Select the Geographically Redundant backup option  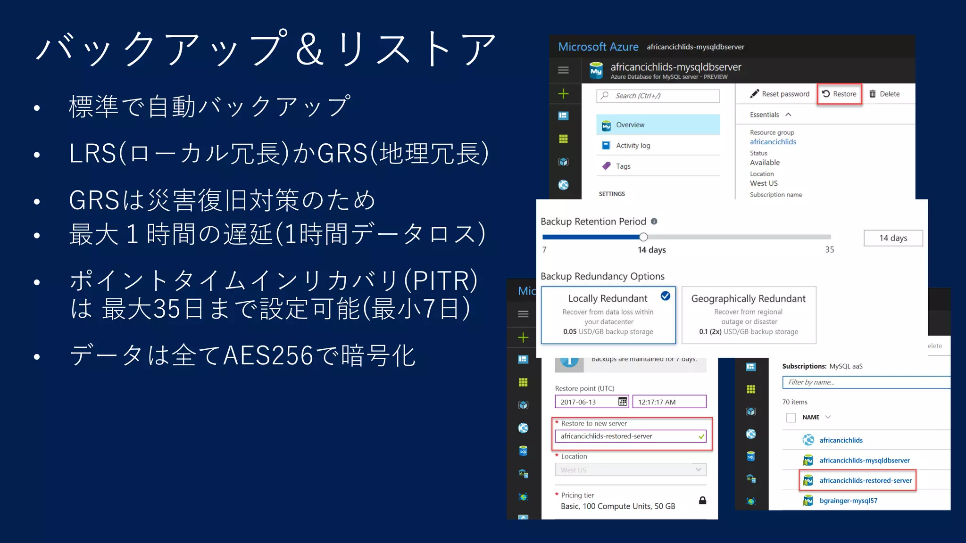pyautogui.click(x=749, y=315)
